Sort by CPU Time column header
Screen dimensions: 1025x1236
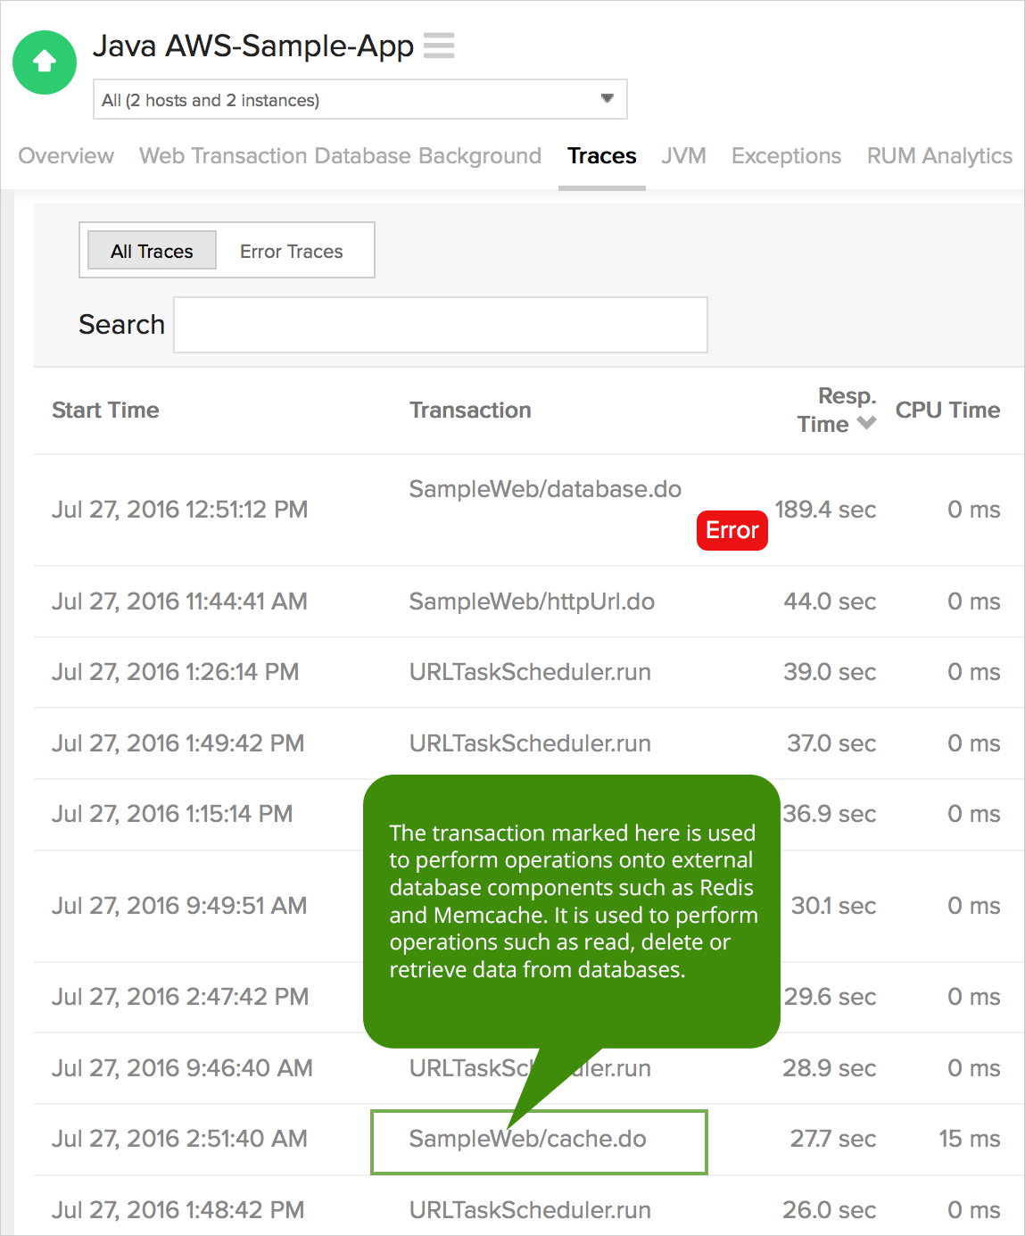click(947, 410)
